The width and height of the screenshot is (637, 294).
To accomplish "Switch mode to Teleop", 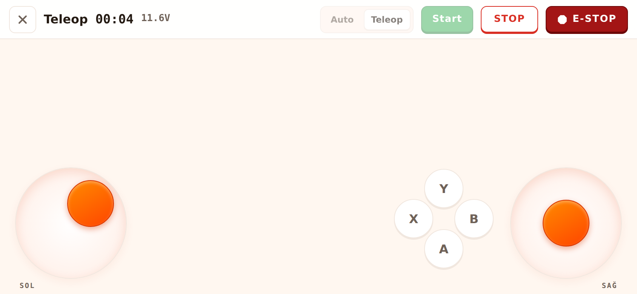I will click(387, 20).
